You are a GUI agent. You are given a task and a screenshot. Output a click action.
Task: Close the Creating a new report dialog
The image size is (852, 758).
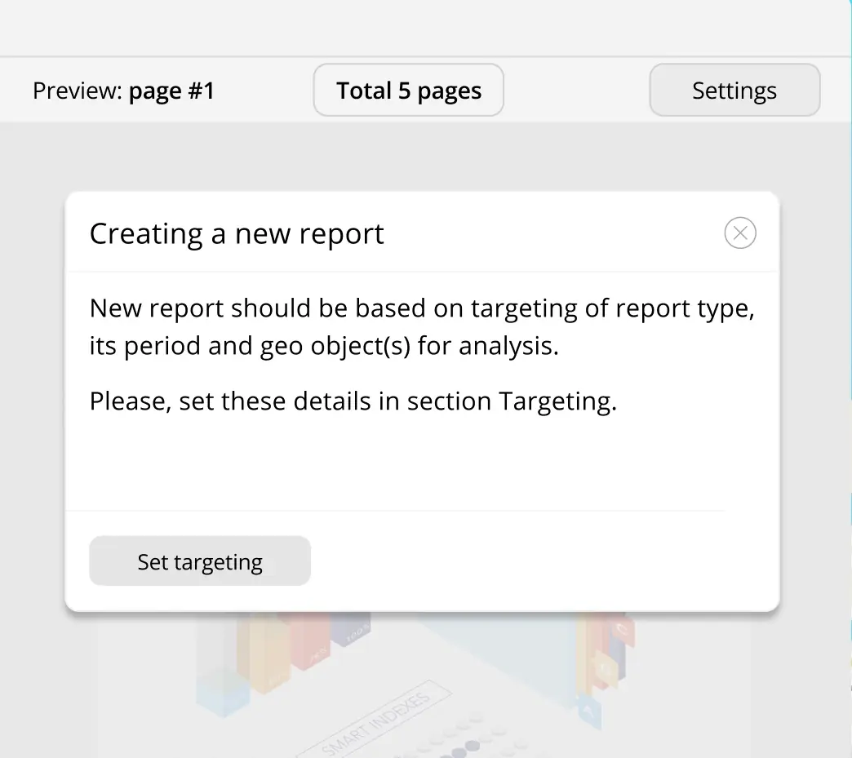pyautogui.click(x=740, y=233)
